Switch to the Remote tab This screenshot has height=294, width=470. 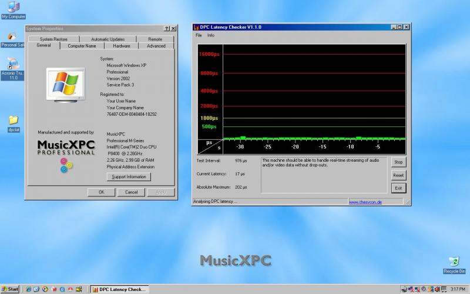pos(155,39)
